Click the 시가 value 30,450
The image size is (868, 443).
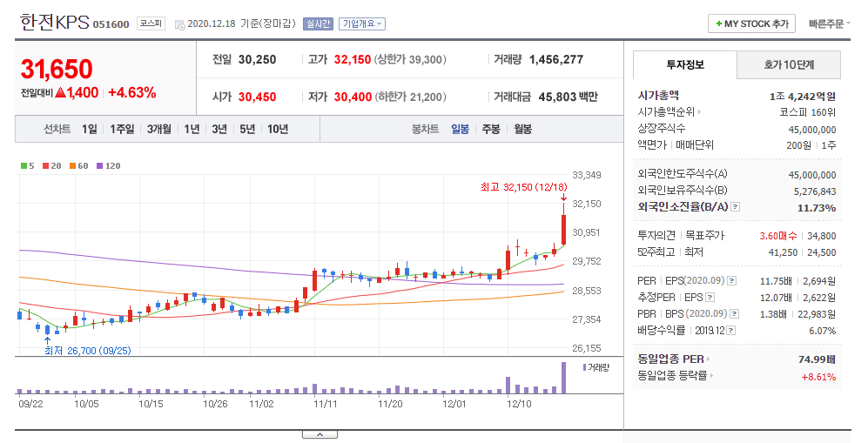[x=257, y=97]
